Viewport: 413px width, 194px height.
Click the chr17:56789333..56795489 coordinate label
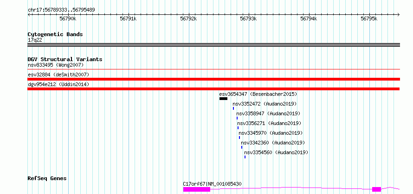tap(61, 10)
